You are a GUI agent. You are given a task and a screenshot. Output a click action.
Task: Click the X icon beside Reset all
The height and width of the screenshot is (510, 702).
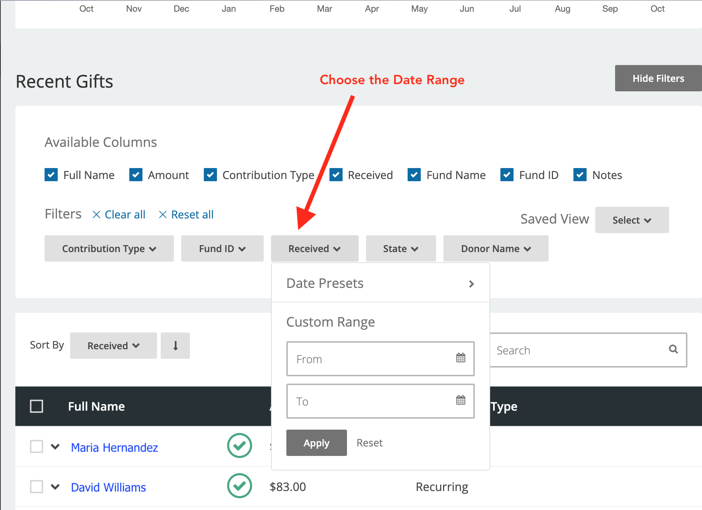(163, 215)
